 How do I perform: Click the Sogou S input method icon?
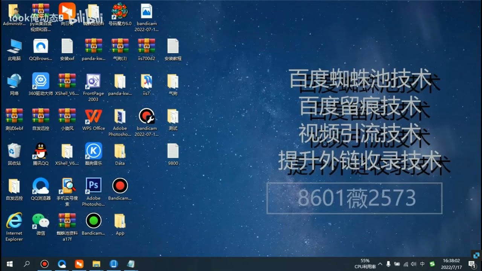(432, 264)
